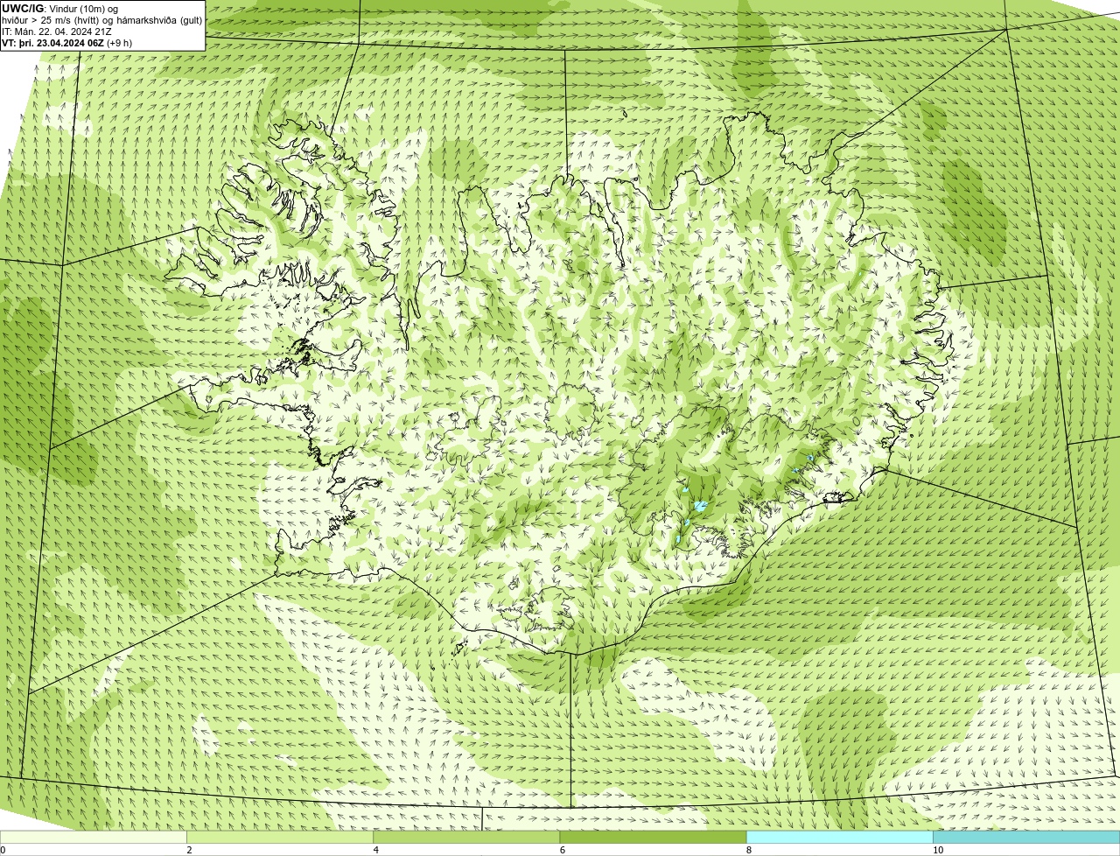
Task: Click the 2–4 m/s light green legend band
Action: (x=280, y=837)
